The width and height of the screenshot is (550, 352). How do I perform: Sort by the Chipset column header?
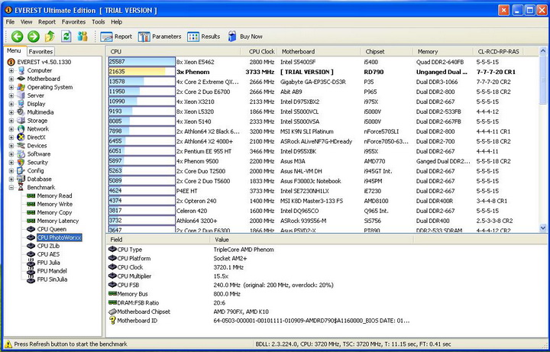click(387, 51)
